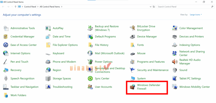216x103 pixels.
Task: Open RemoteApp and Desktop Connections link
Action: pyautogui.click(x=110, y=70)
